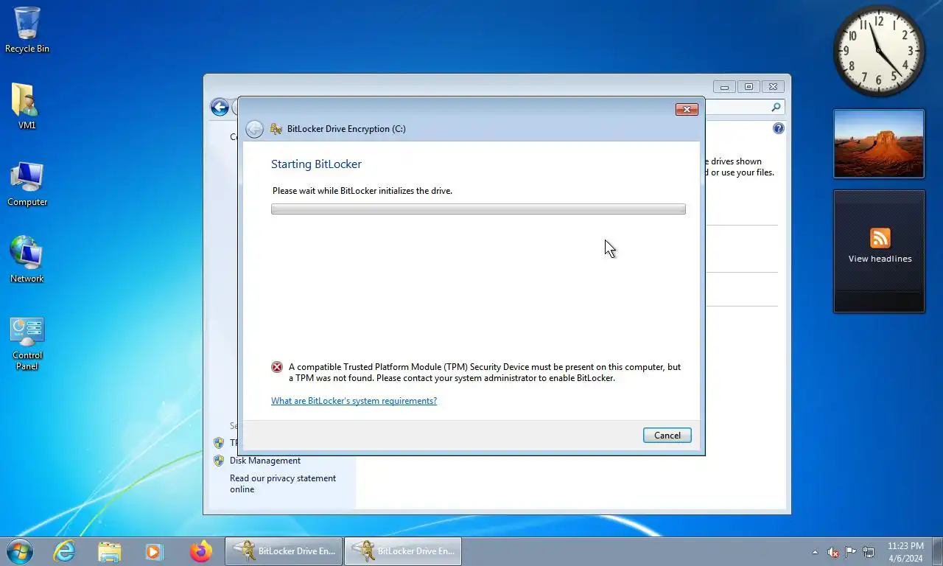
Task: Maximize the Control Panel background window
Action: click(749, 86)
